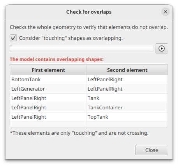Image resolution: width=178 pixels, height=166 pixels.
Task: Sort by Second element column header
Action: (x=127, y=70)
